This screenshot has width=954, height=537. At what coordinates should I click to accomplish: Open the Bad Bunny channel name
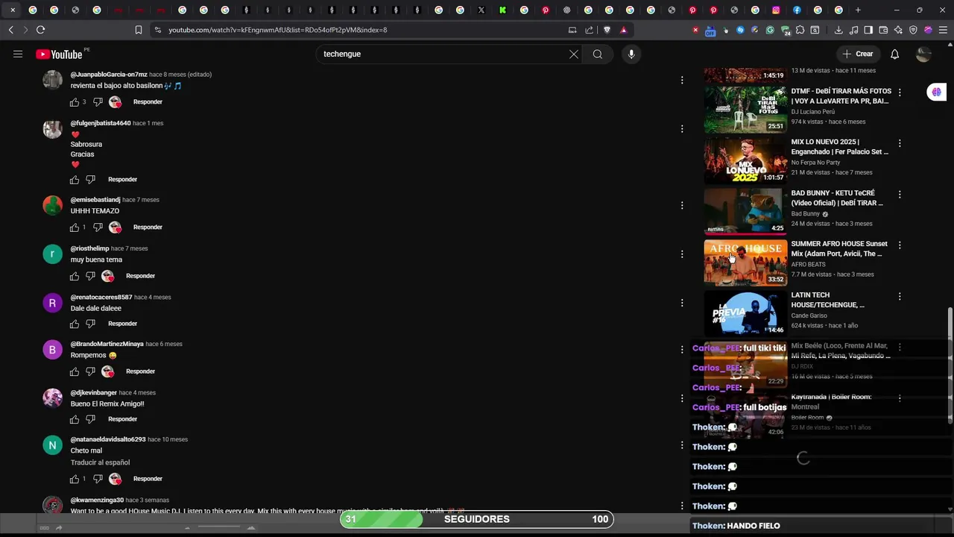(x=805, y=214)
